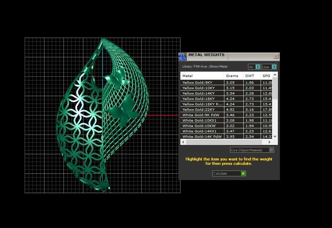
Task: Click the upper butterfly on the model
Action: 117,78
